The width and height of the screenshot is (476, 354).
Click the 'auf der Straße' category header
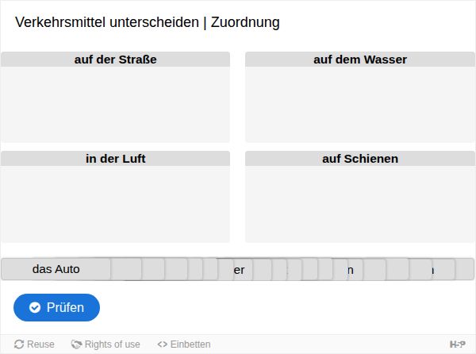click(115, 60)
